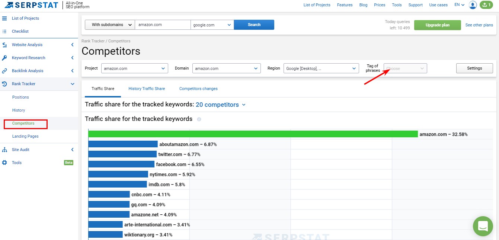Switch to History Traffic Share tab

(x=147, y=89)
